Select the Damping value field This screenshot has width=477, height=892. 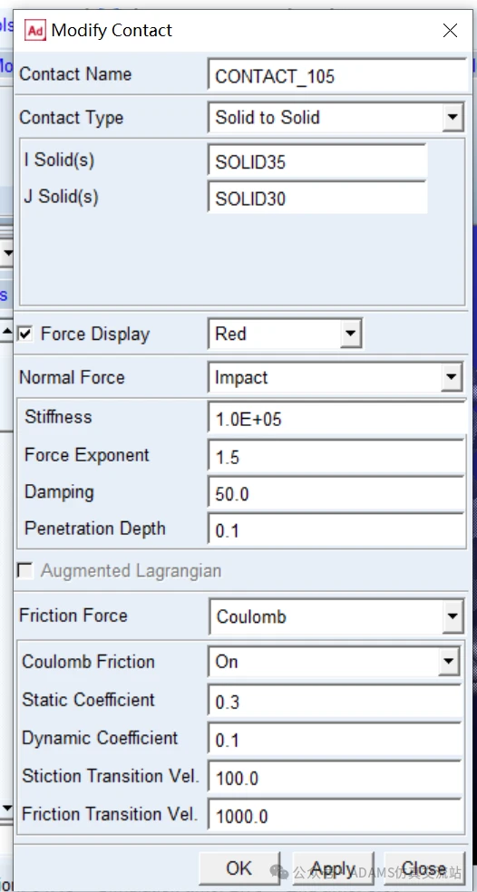(x=337, y=492)
